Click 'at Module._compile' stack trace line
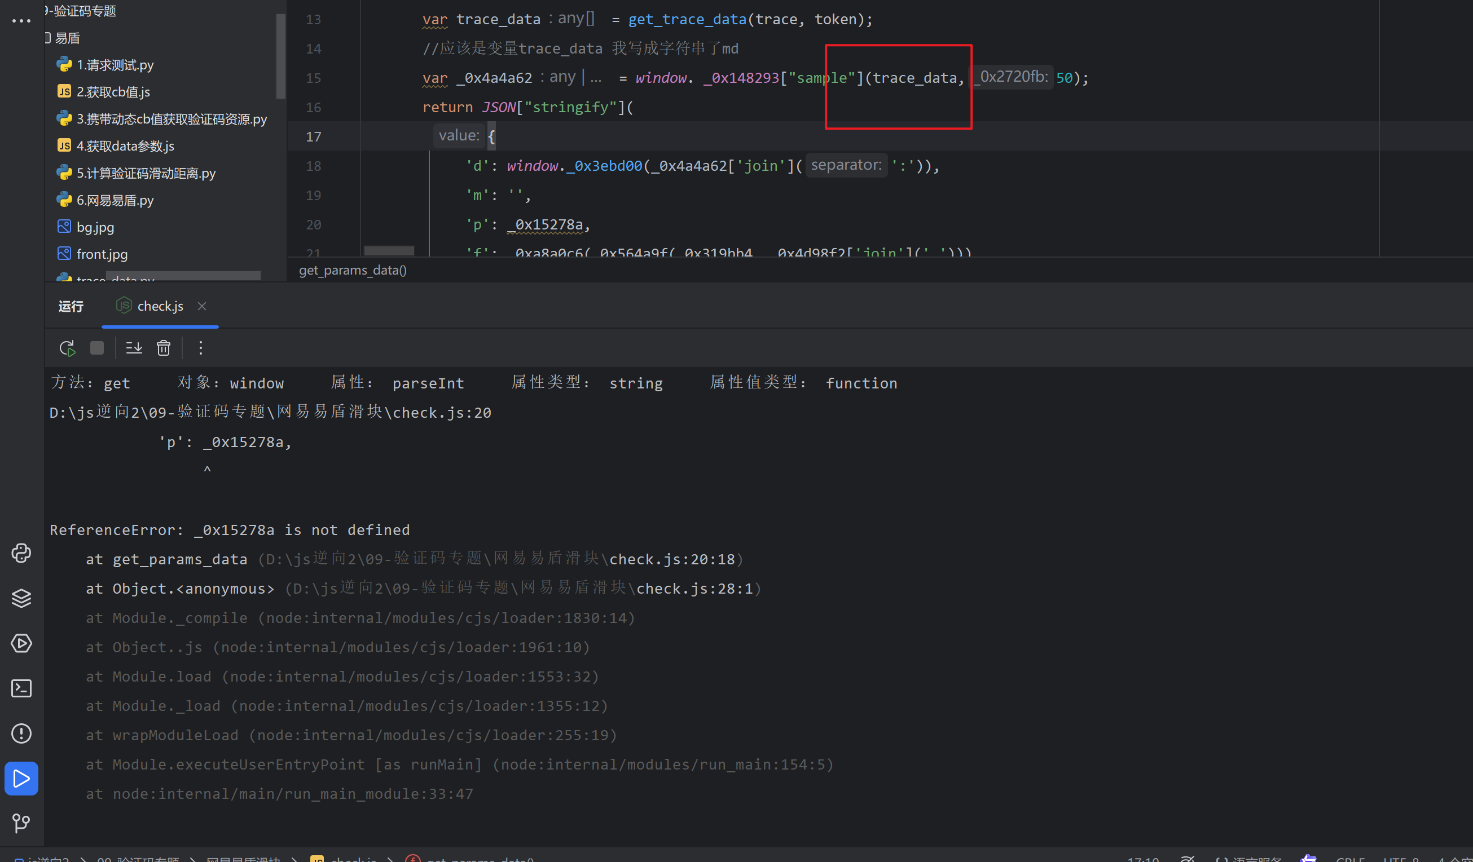 360,618
